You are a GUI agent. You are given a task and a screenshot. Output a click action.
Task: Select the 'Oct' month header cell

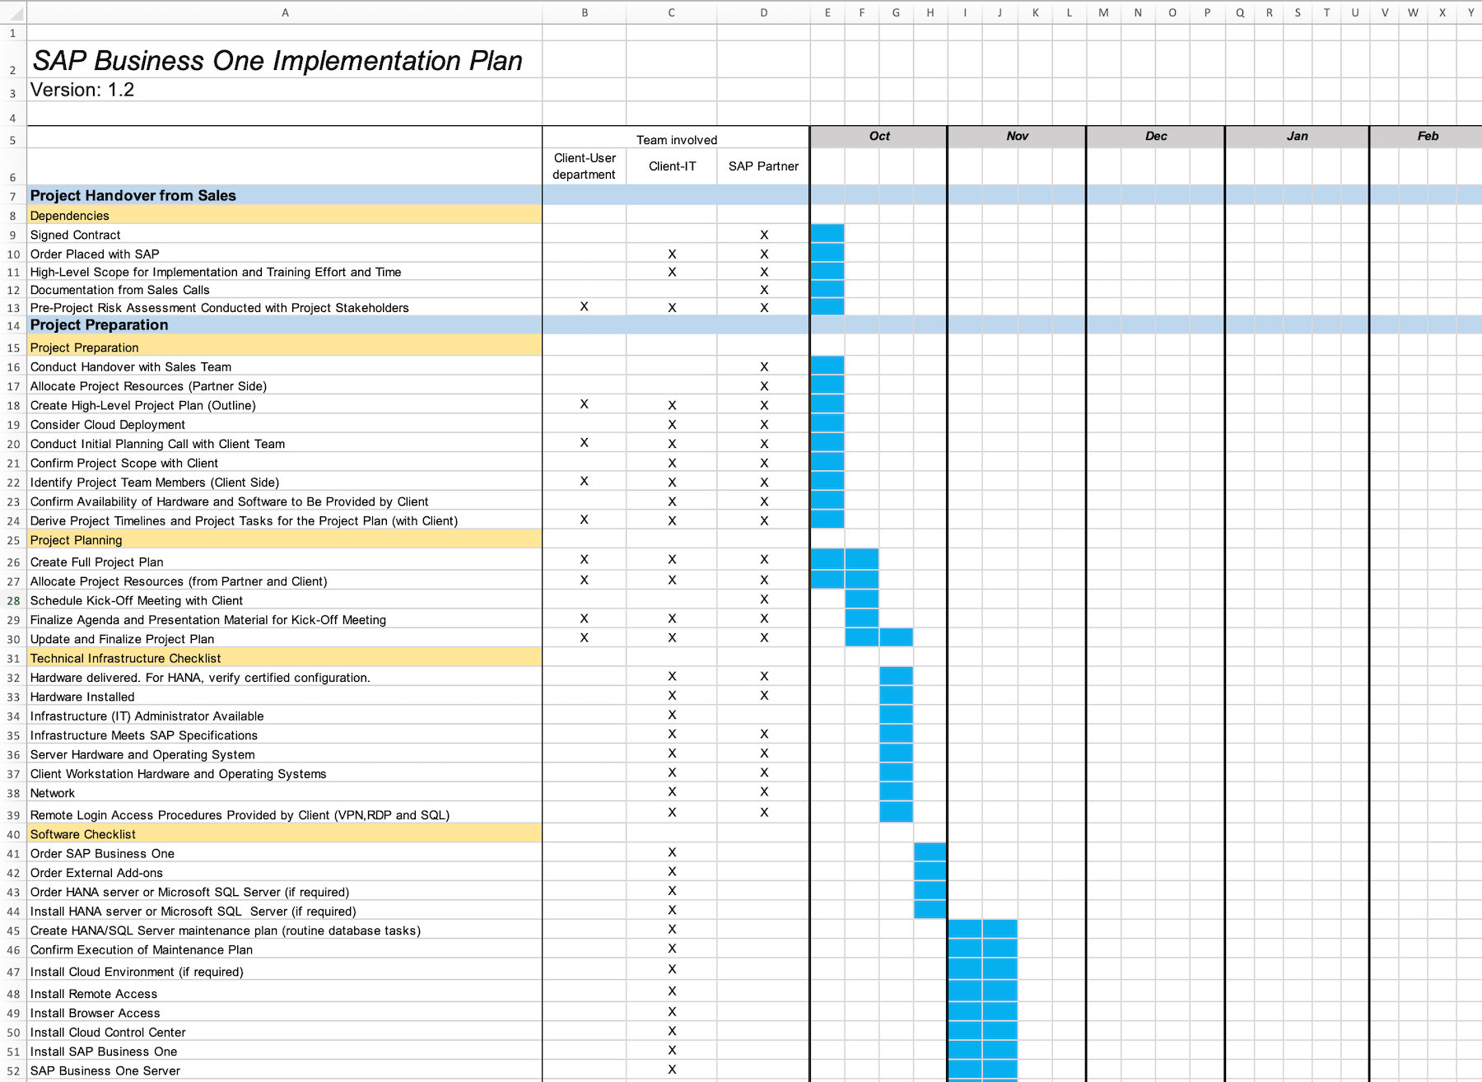(878, 136)
